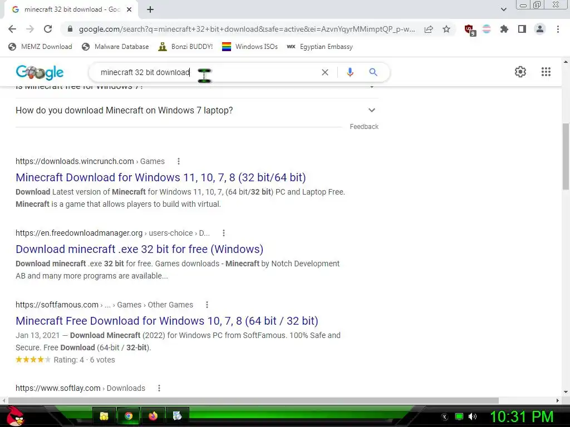This screenshot has width=570, height=427.
Task: Click the browser forward arrow
Action: pyautogui.click(x=30, y=29)
